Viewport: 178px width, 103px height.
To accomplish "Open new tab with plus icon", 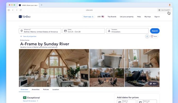I will [x=42, y=5].
